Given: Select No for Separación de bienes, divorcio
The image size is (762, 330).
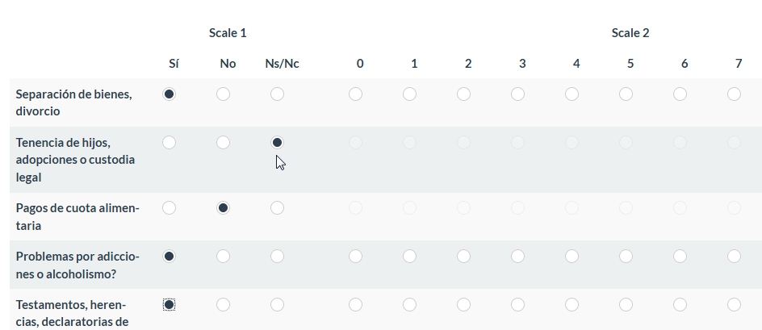Looking at the screenshot, I should [223, 94].
